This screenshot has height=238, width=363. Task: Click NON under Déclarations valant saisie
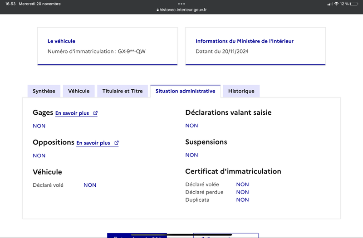pos(191,126)
